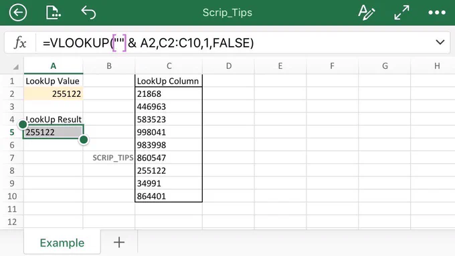Open the text editing pen icon
This screenshot has height=256, width=455.
tap(367, 13)
